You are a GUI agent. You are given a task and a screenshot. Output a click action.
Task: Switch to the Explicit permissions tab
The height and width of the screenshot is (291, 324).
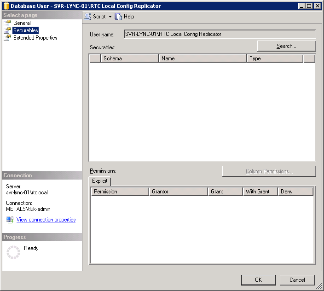(100, 181)
